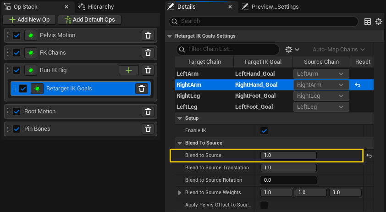This screenshot has width=386, height=212.
Task: Disable the Run IK Rig op checkbox
Action: pos(17,70)
